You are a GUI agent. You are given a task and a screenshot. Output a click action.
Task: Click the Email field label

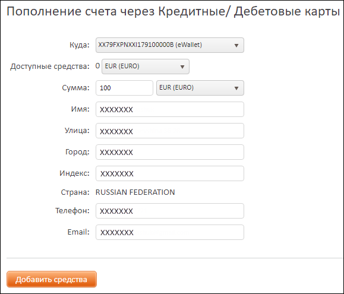[78, 232]
